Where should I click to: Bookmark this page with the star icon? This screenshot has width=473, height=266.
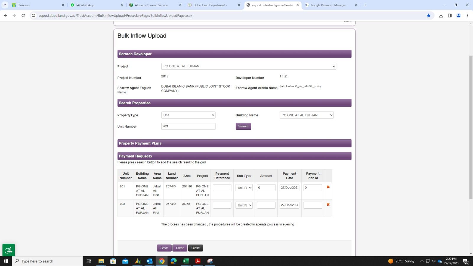click(x=428, y=15)
